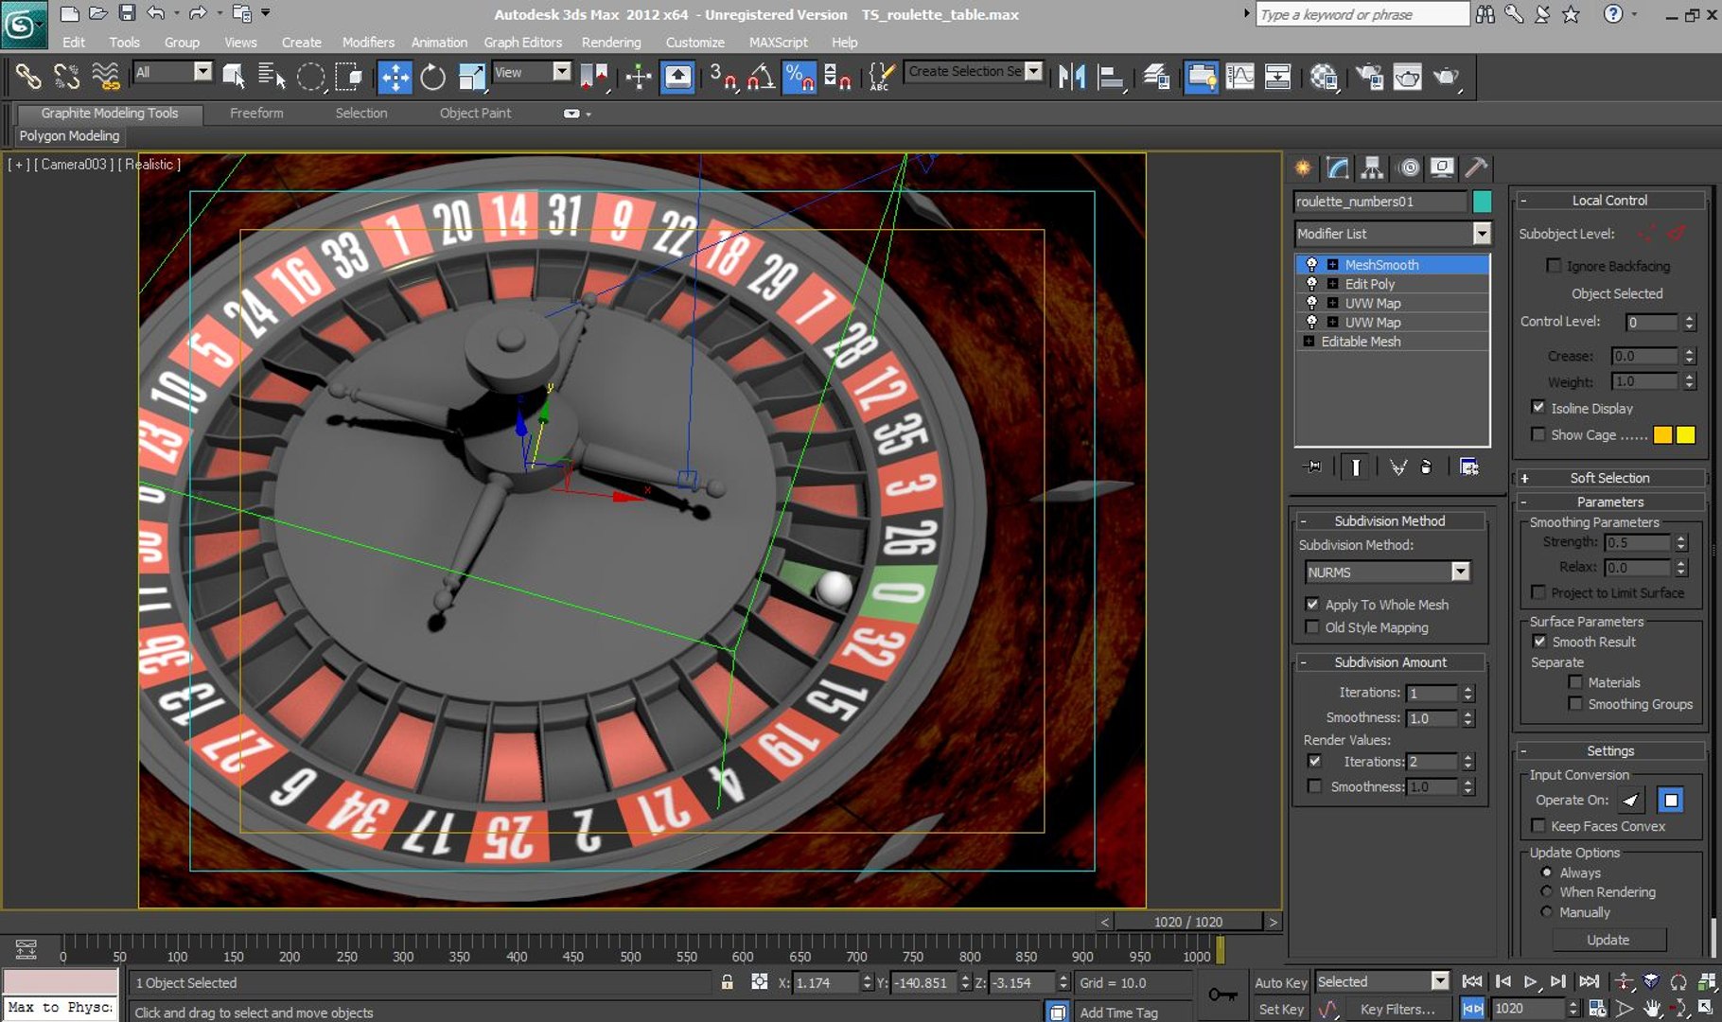Activate the Select and Rotate tool
Screen dimensions: 1722x1022
(x=432, y=77)
